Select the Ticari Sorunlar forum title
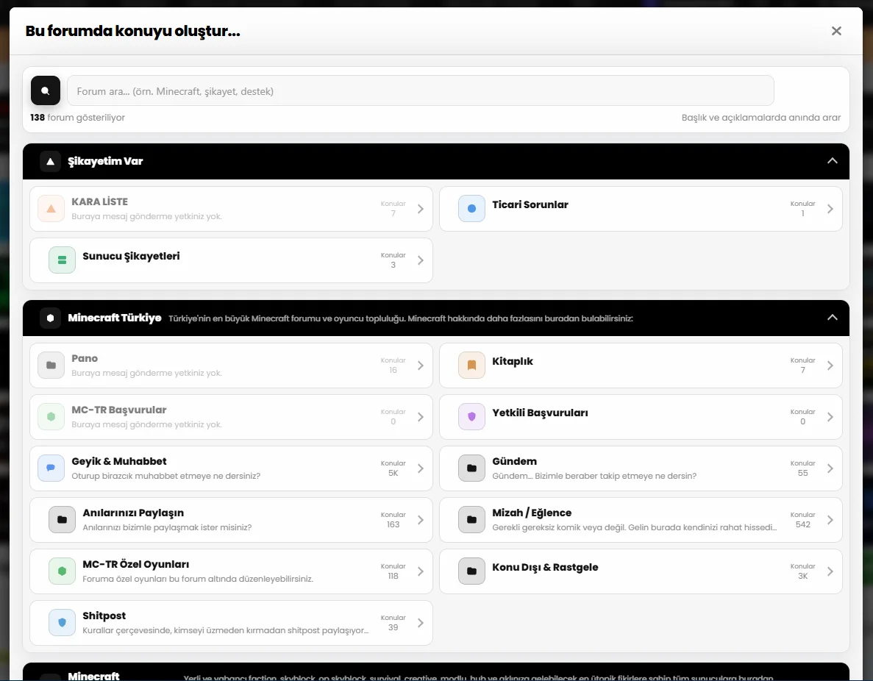Viewport: 873px width, 681px height. pos(530,204)
